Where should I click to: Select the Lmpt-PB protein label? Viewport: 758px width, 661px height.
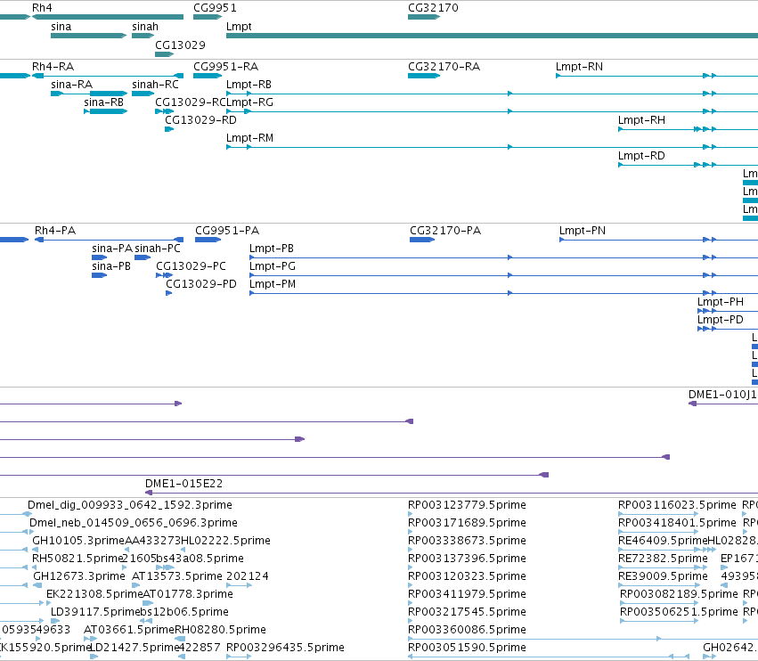coord(272,249)
